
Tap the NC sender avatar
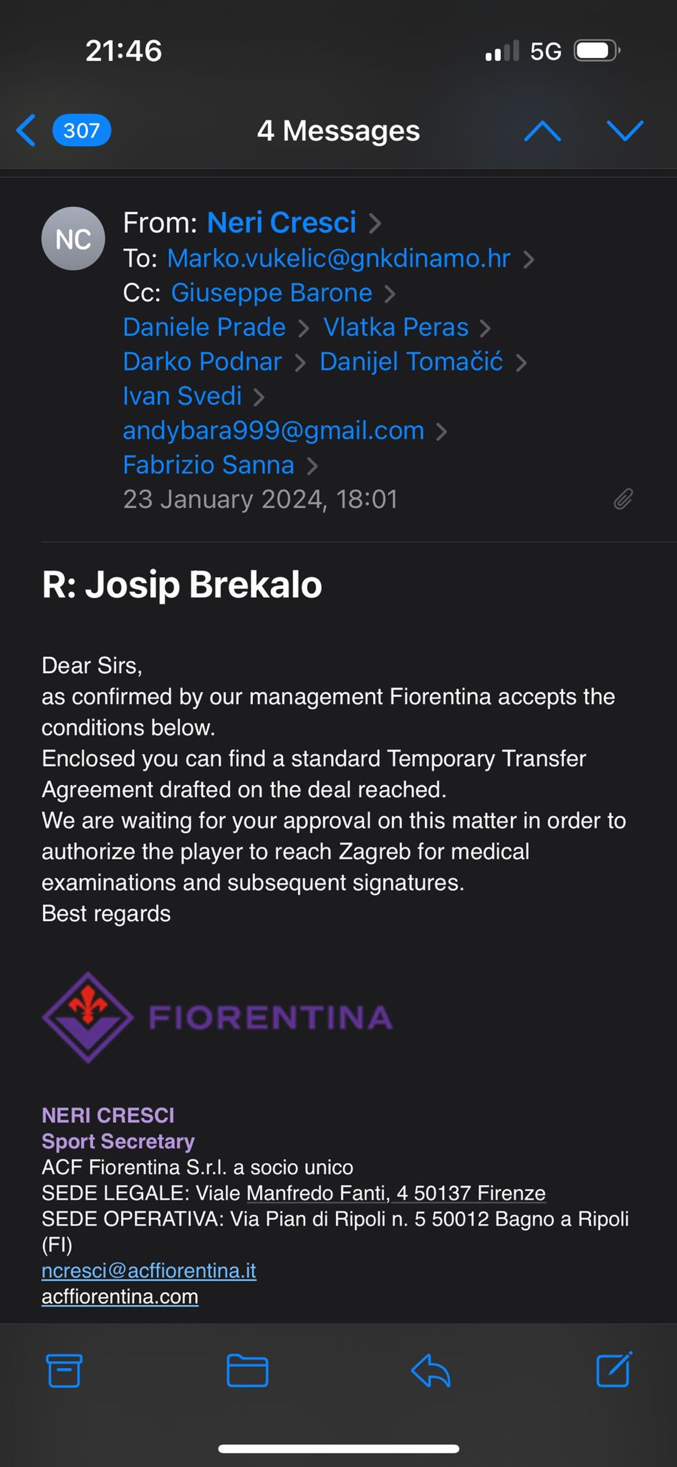coord(73,238)
